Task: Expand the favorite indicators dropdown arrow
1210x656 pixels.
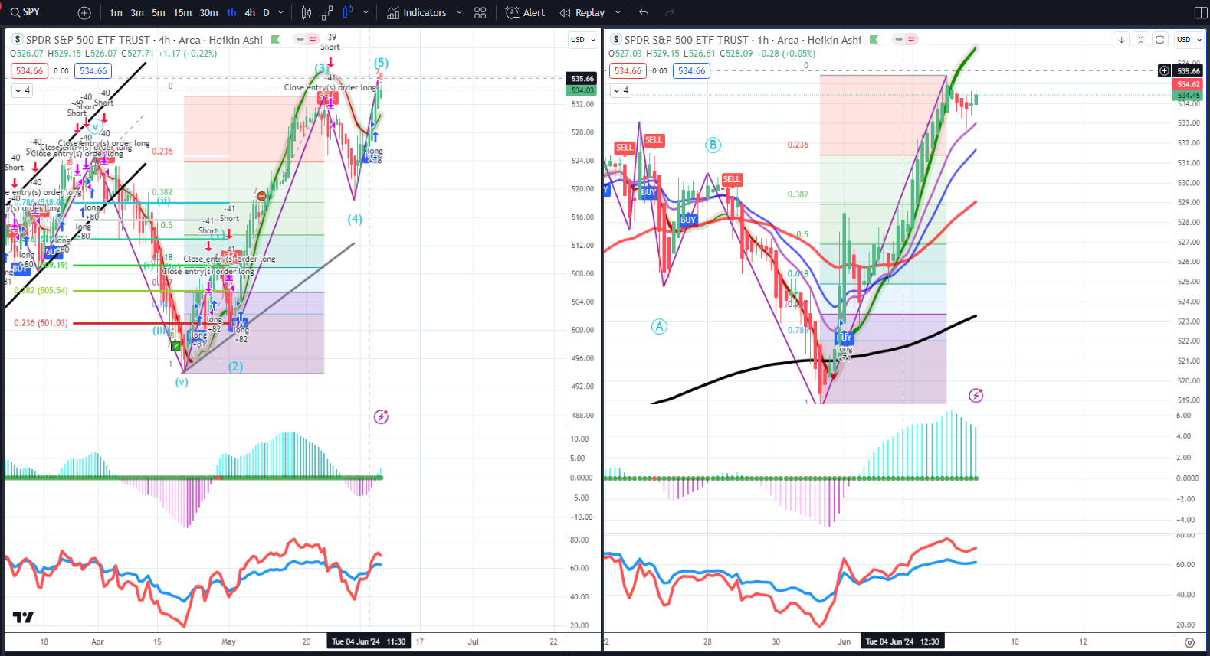Action: coord(459,13)
